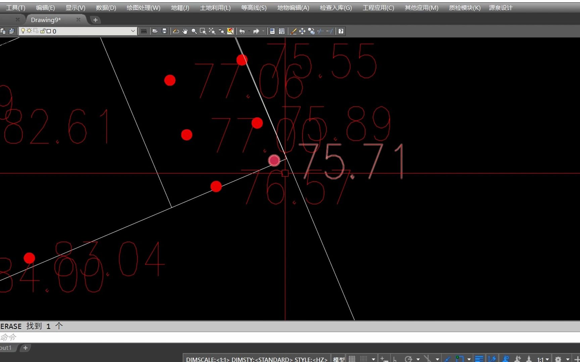The image size is (580, 362).
Task: Select the Pan hand tool
Action: tap(185, 31)
